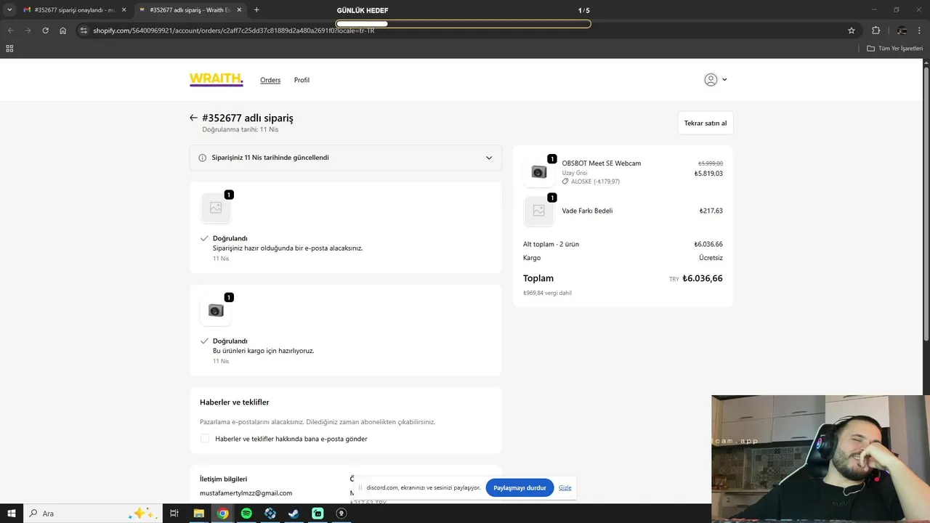The height and width of the screenshot is (523, 930).
Task: Click the shopify.com address bar URL
Action: [x=234, y=31]
